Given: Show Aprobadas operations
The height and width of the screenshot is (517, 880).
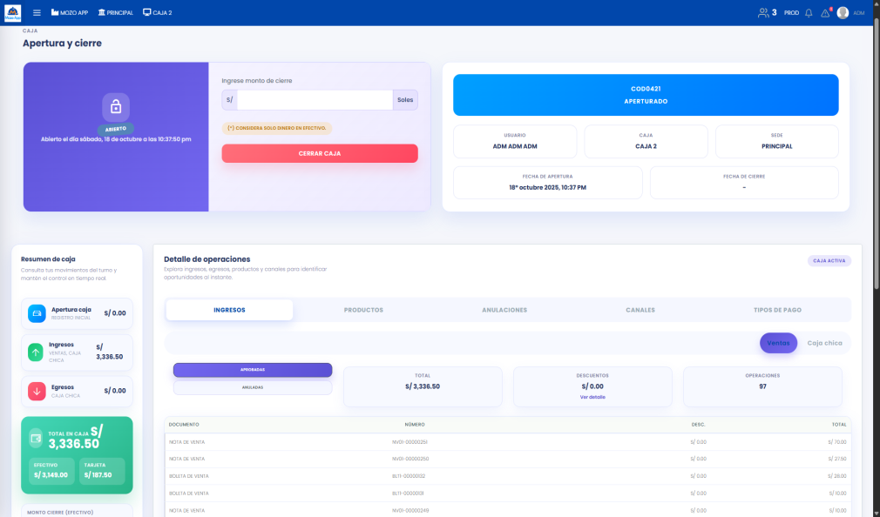Looking at the screenshot, I should 253,370.
